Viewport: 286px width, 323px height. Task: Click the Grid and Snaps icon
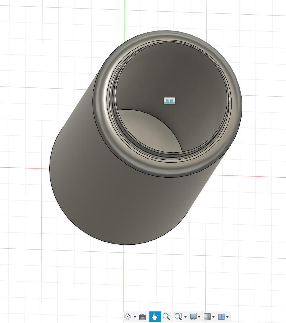[x=207, y=317]
